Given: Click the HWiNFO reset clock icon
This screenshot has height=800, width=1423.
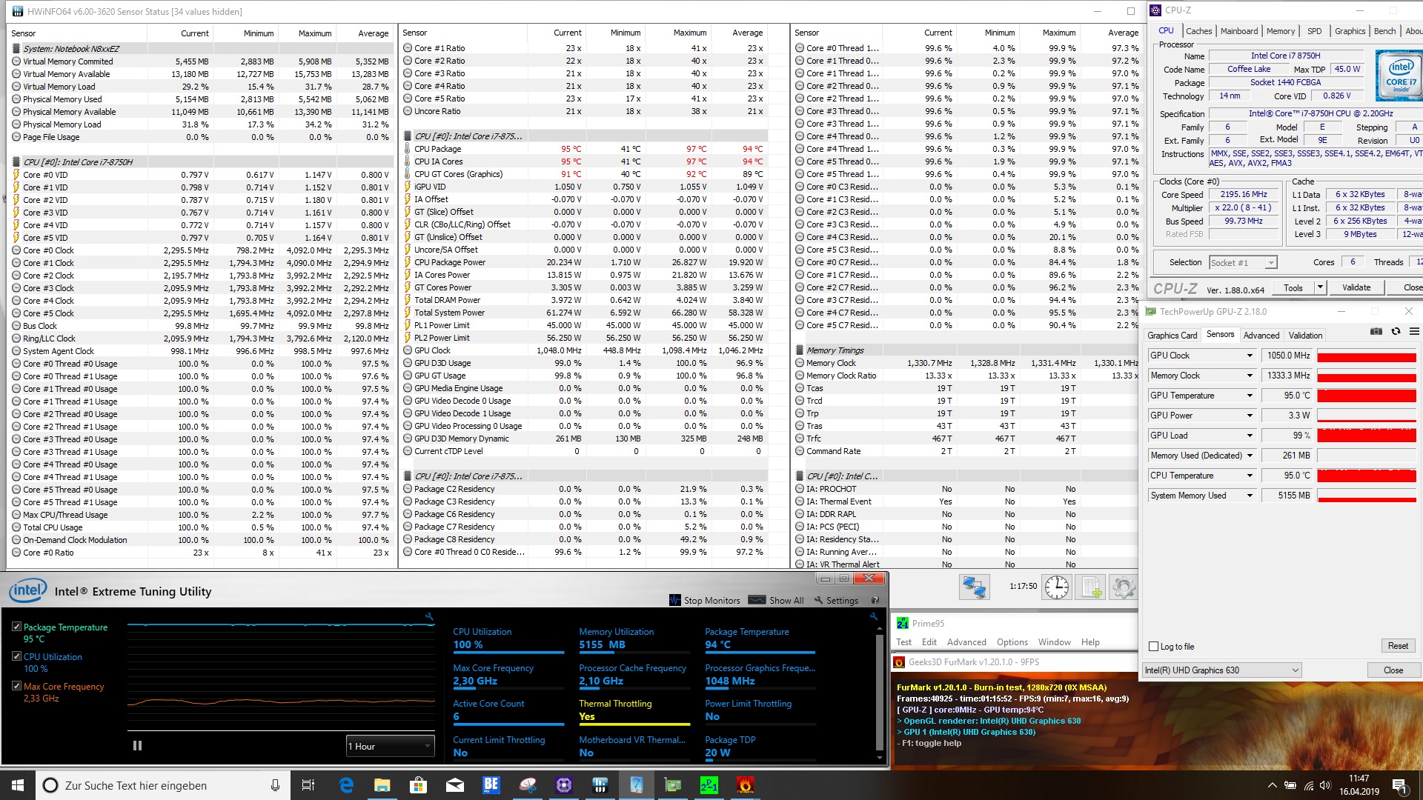Looking at the screenshot, I should pyautogui.click(x=1056, y=587).
